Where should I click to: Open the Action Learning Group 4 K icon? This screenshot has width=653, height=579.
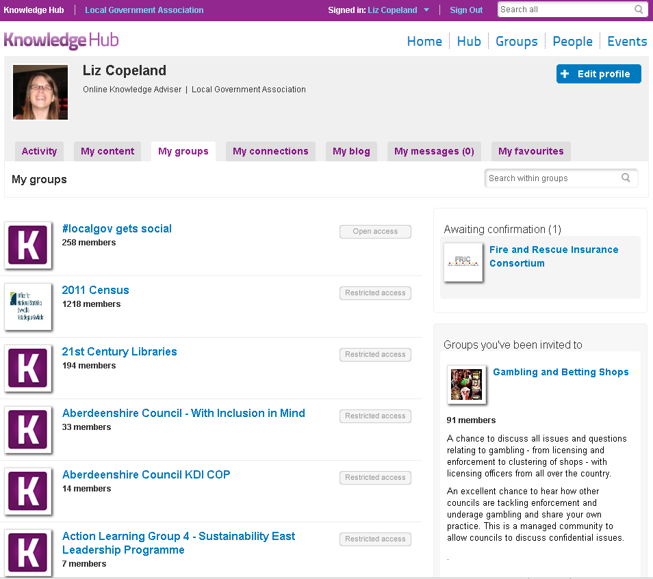click(x=28, y=553)
